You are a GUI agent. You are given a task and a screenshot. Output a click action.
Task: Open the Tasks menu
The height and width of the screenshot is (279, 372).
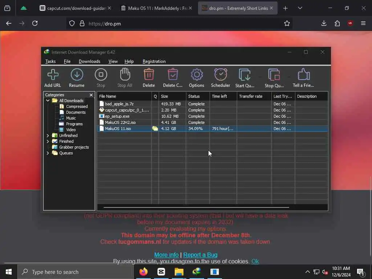pos(50,61)
